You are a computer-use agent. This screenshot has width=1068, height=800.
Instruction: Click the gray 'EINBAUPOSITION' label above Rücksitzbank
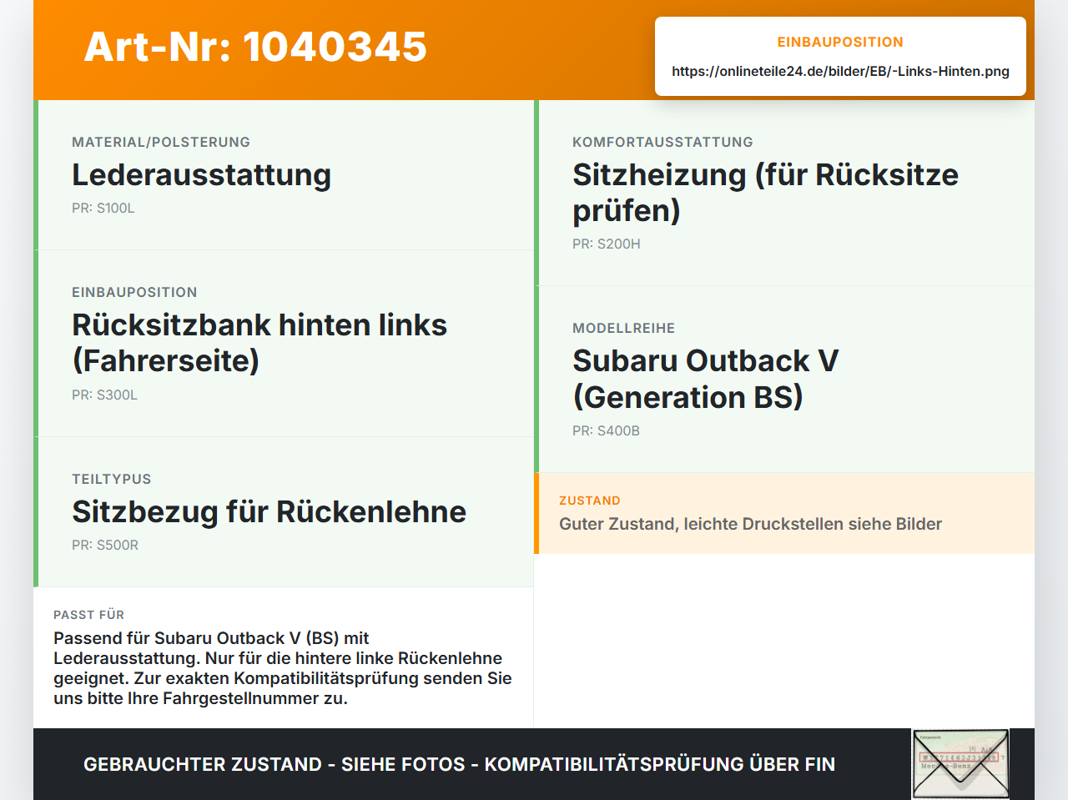134,292
